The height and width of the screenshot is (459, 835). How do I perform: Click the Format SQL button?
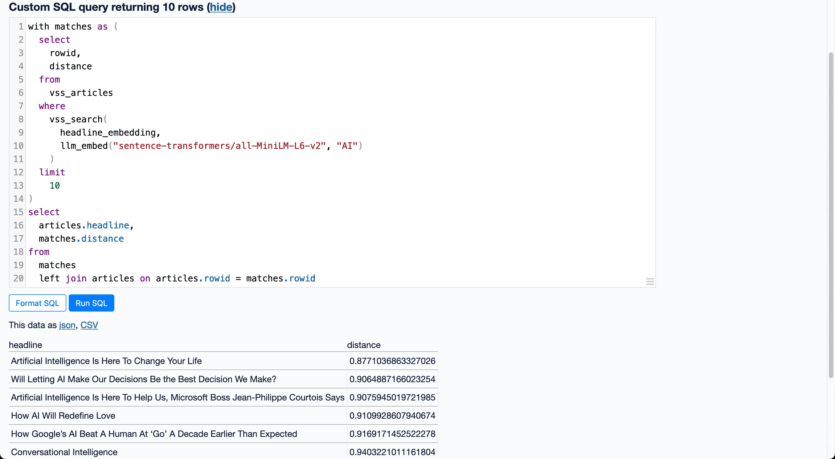(37, 303)
